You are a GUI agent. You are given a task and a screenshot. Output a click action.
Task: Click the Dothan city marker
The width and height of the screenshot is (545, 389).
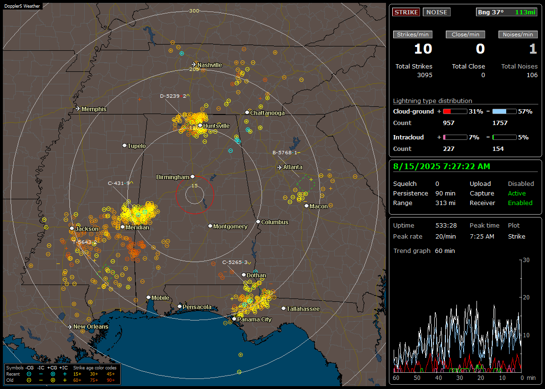click(244, 275)
